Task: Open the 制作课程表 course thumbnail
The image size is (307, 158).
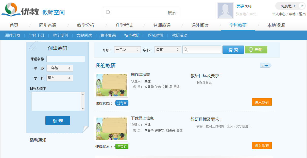Action: (111, 85)
